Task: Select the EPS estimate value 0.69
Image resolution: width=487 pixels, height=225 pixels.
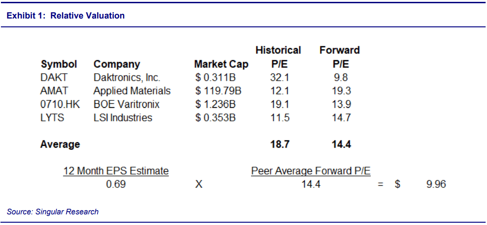Action: tap(116, 185)
